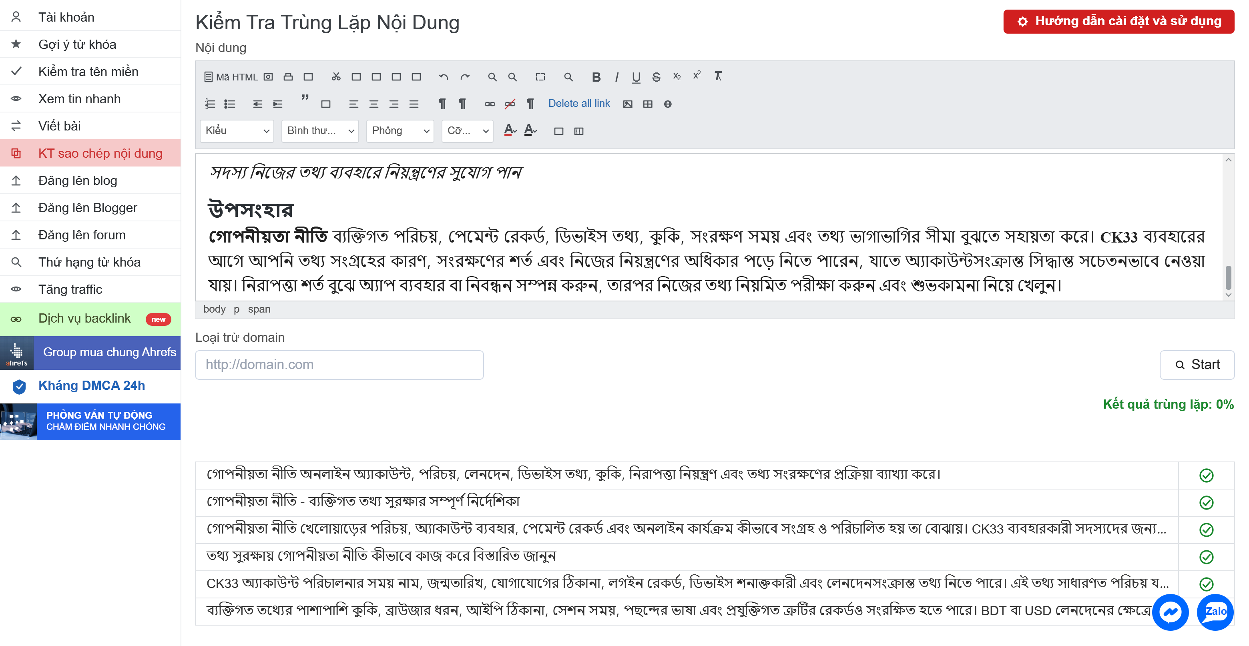This screenshot has width=1249, height=646.
Task: Click the Phỏng vấn tự động banner
Action: click(x=90, y=421)
